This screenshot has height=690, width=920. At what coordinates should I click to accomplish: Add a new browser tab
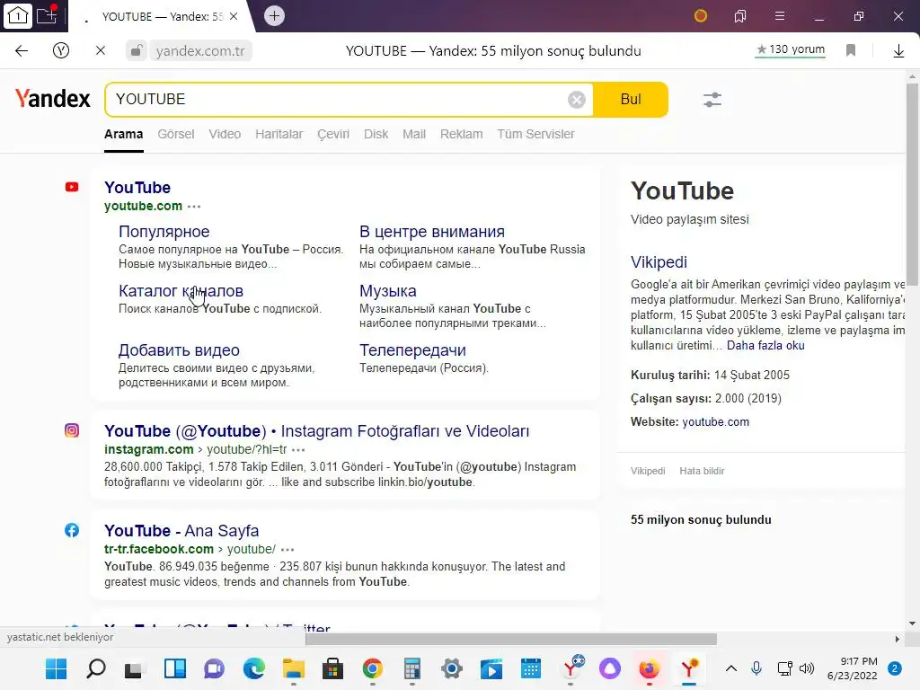coord(274,16)
